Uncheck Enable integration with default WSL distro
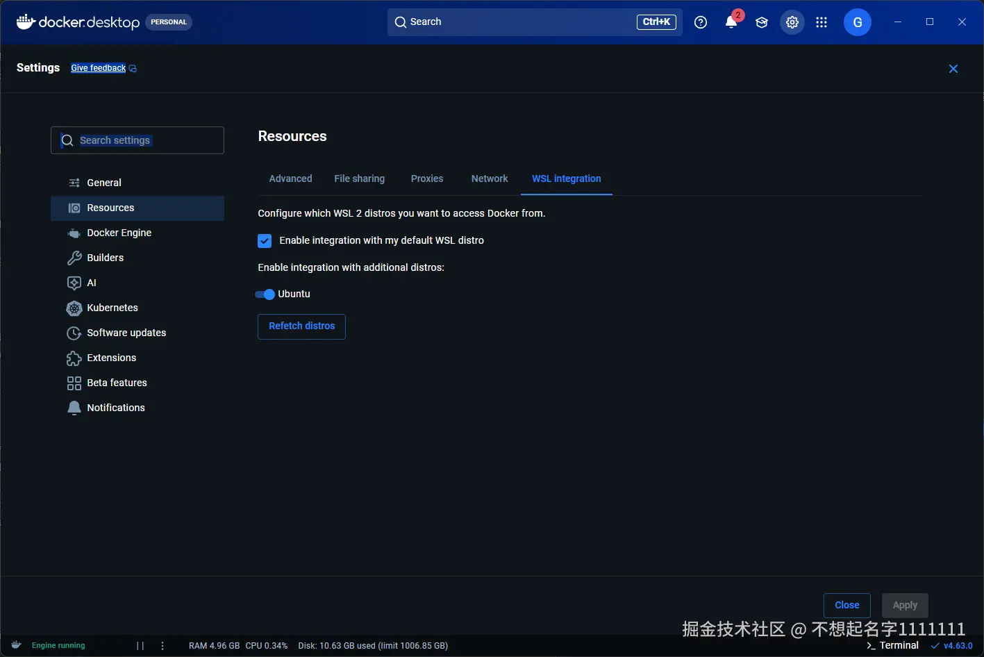Viewport: 984px width, 657px height. [265, 241]
